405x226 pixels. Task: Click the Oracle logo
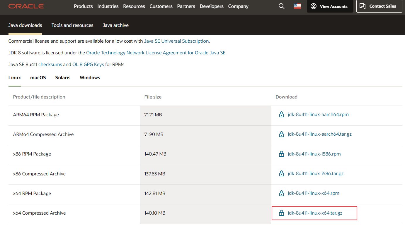tap(26, 6)
